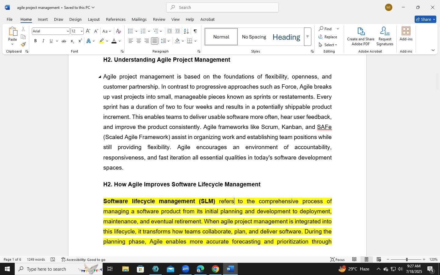
Task: Open the Add-ins button
Action: (406, 34)
